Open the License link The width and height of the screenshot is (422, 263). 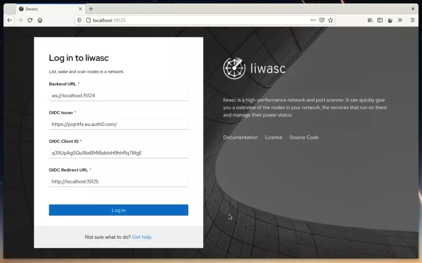pyautogui.click(x=274, y=137)
